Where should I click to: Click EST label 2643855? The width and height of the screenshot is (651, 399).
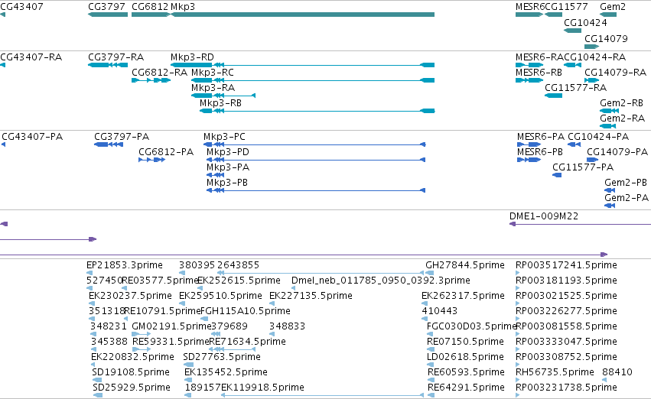[239, 265]
